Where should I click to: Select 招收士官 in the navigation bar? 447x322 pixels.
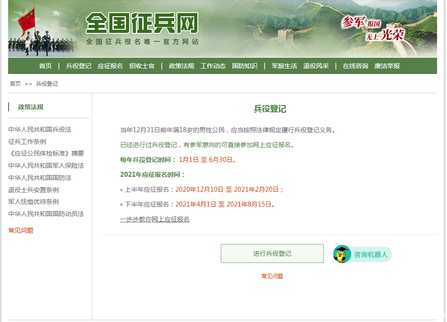(142, 66)
